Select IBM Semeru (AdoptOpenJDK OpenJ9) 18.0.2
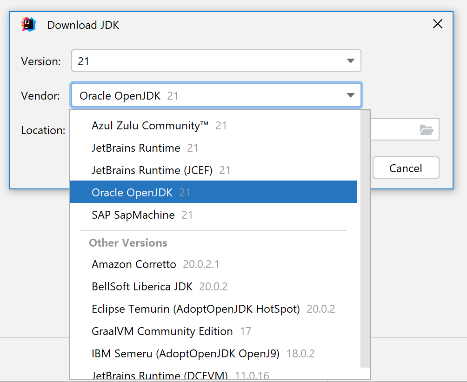 pos(213,354)
